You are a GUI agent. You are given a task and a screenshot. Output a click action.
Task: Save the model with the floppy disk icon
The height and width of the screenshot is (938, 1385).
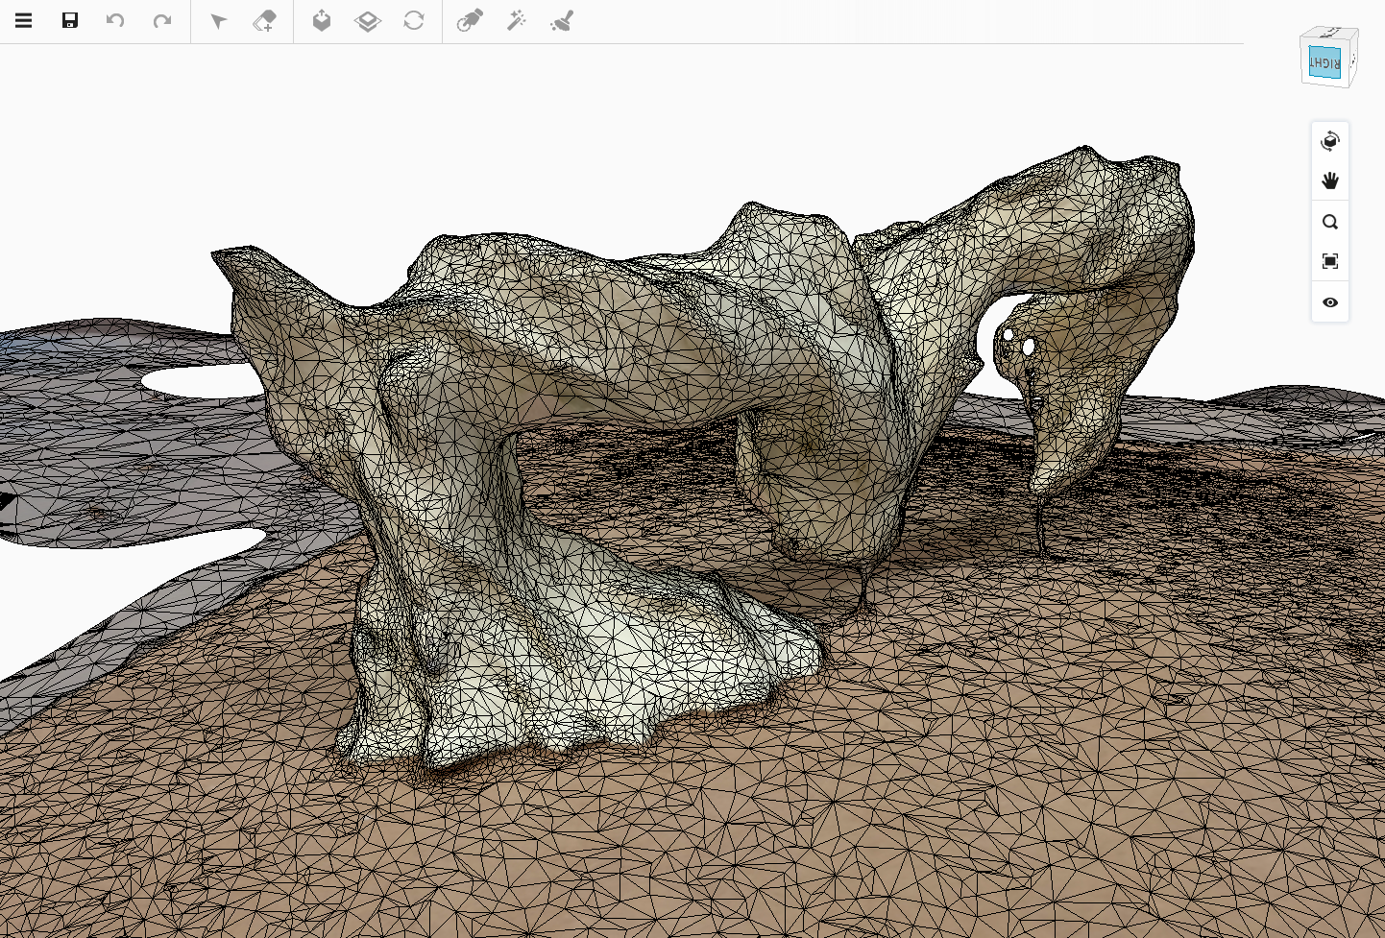70,21
